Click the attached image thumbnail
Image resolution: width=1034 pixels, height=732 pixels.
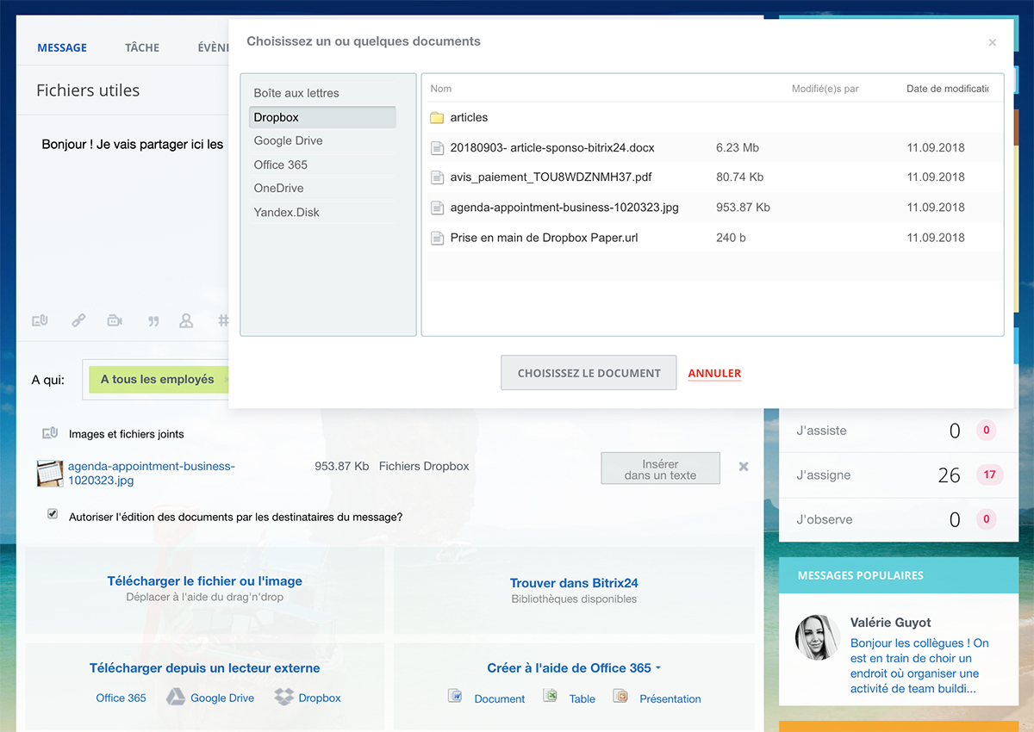tap(50, 474)
